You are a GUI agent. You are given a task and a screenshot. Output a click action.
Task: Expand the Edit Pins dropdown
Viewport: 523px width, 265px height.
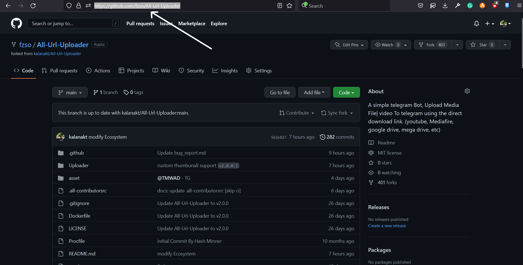[x=349, y=45]
